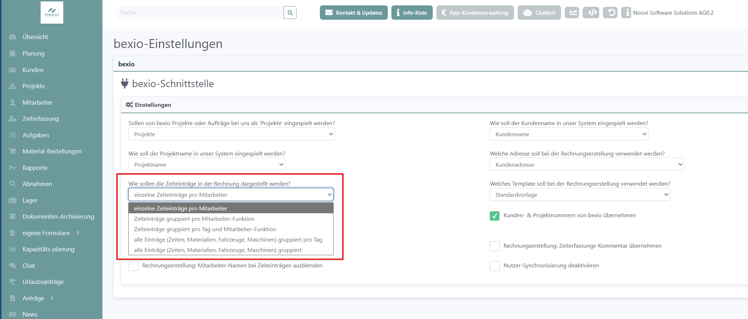Launch the Chatbot button
The width and height of the screenshot is (748, 319).
539,13
